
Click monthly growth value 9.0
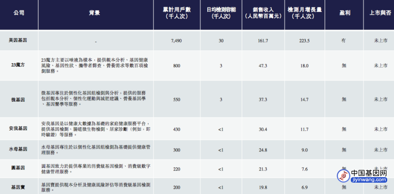coord(304,150)
